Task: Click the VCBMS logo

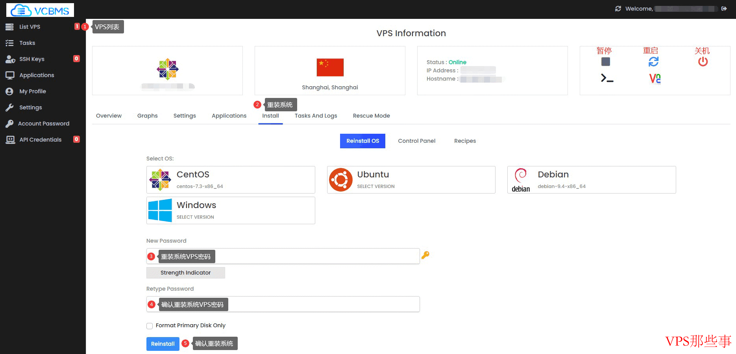Action: pos(40,10)
